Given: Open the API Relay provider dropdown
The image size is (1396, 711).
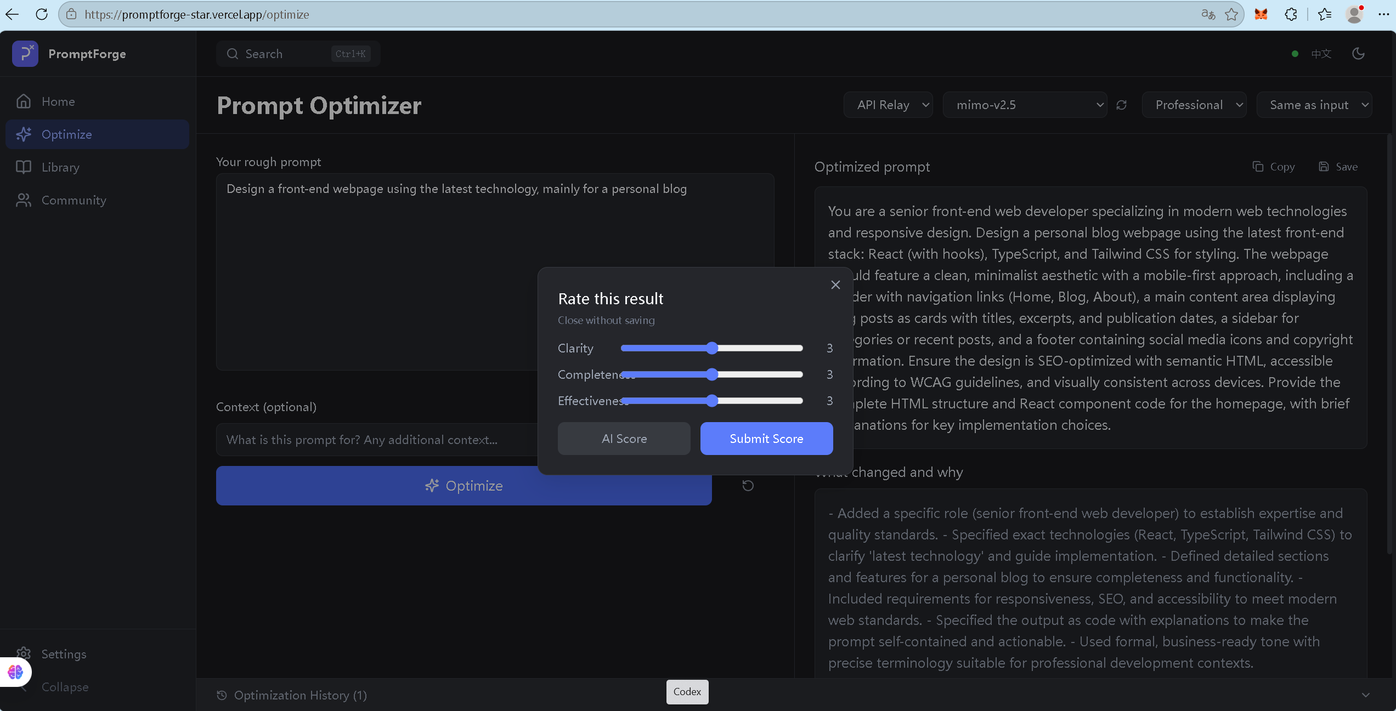Looking at the screenshot, I should tap(888, 105).
